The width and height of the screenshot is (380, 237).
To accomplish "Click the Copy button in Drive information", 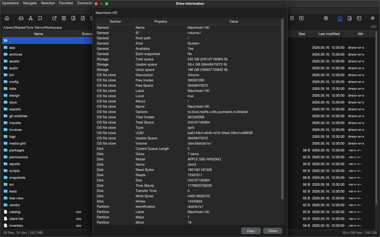I will [x=251, y=231].
